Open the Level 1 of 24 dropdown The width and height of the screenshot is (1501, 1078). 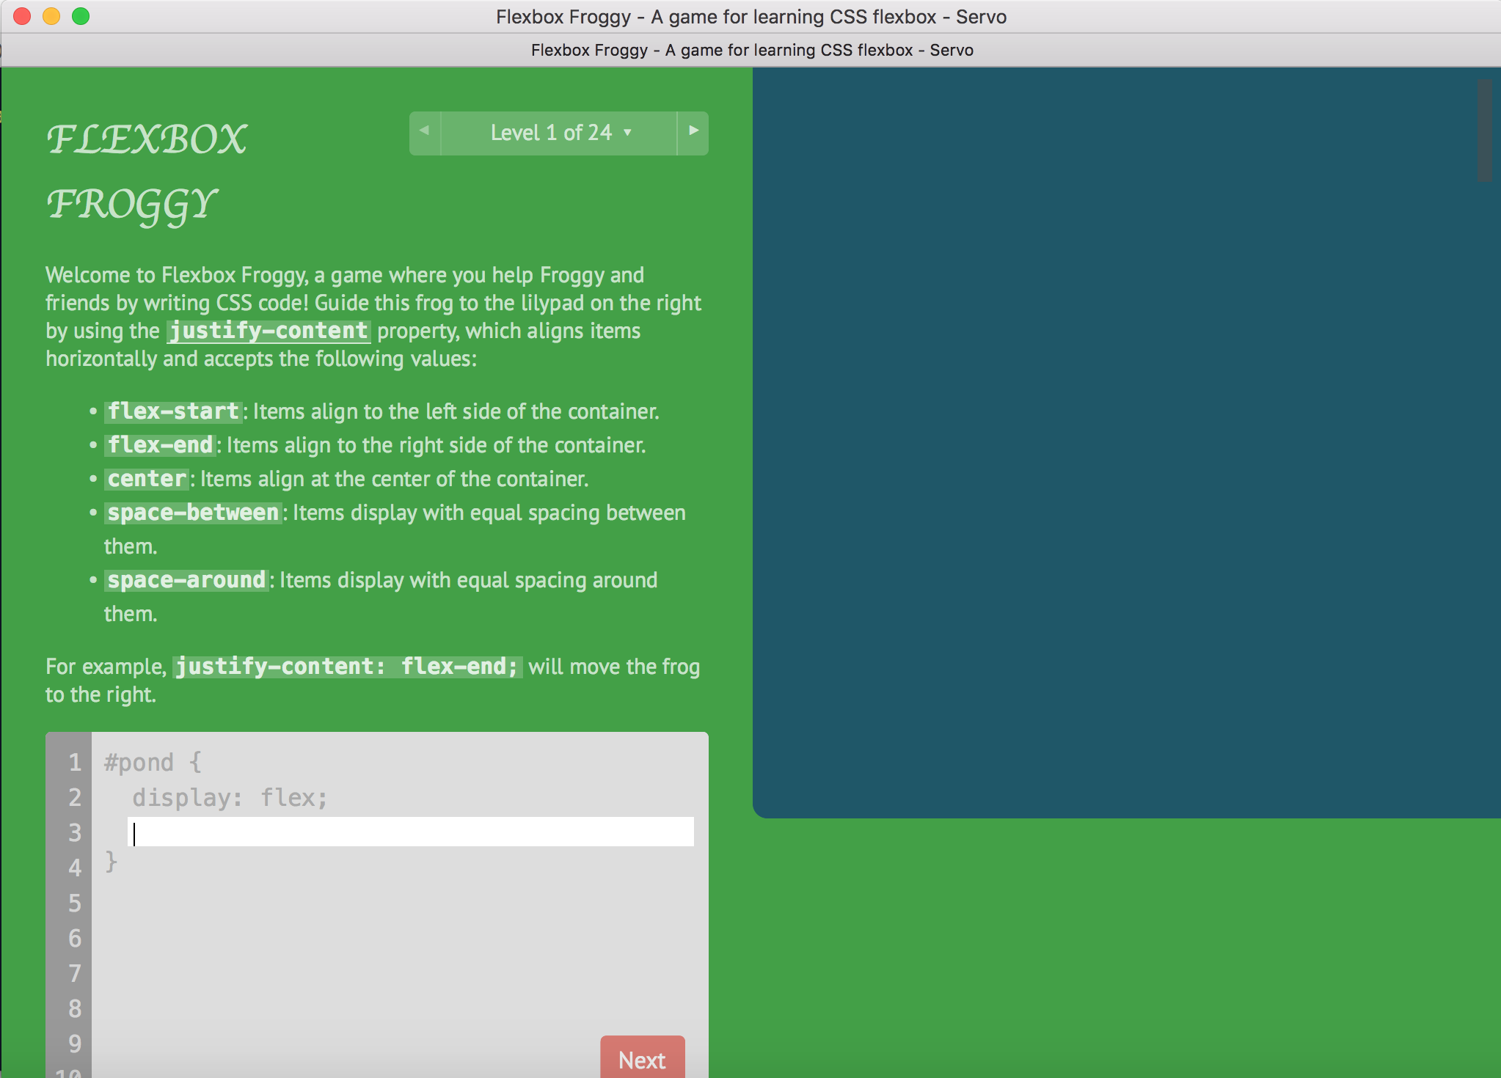coord(559,133)
